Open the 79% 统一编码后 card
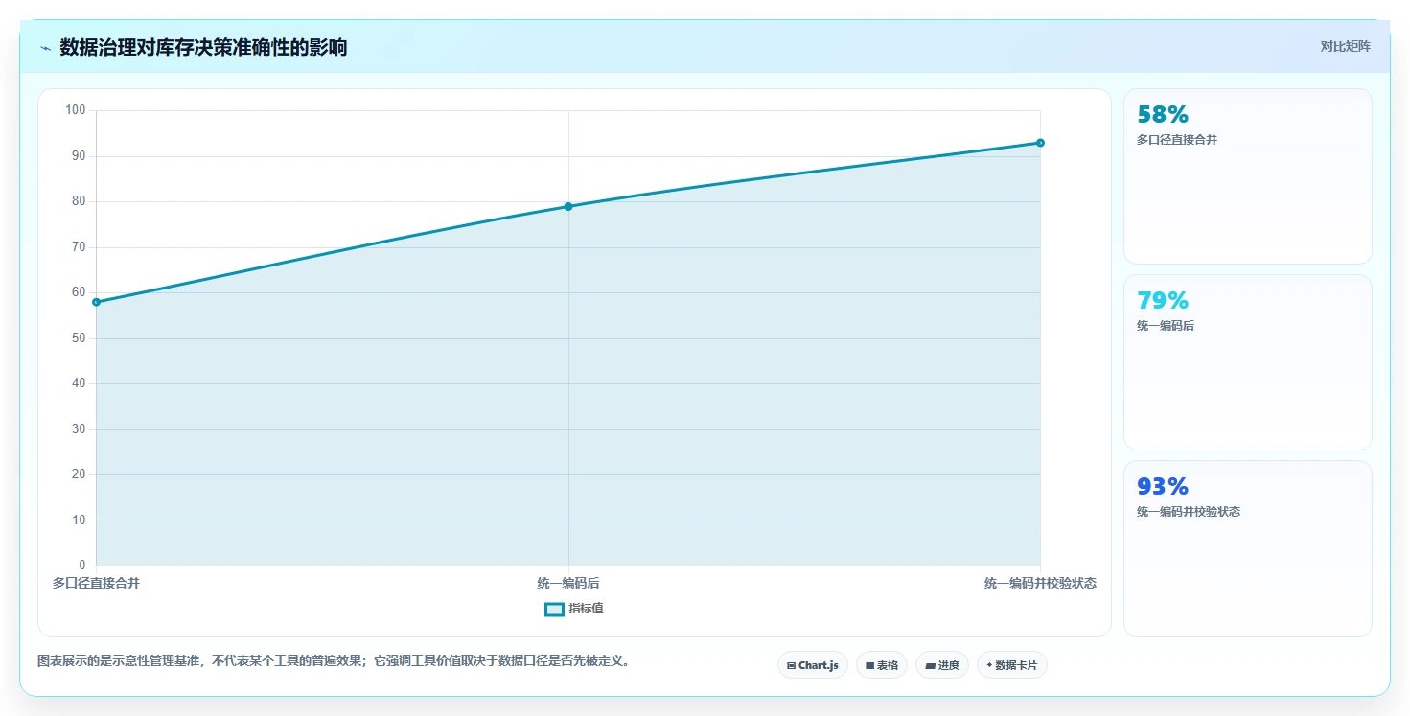The width and height of the screenshot is (1410, 716). pos(1248,362)
